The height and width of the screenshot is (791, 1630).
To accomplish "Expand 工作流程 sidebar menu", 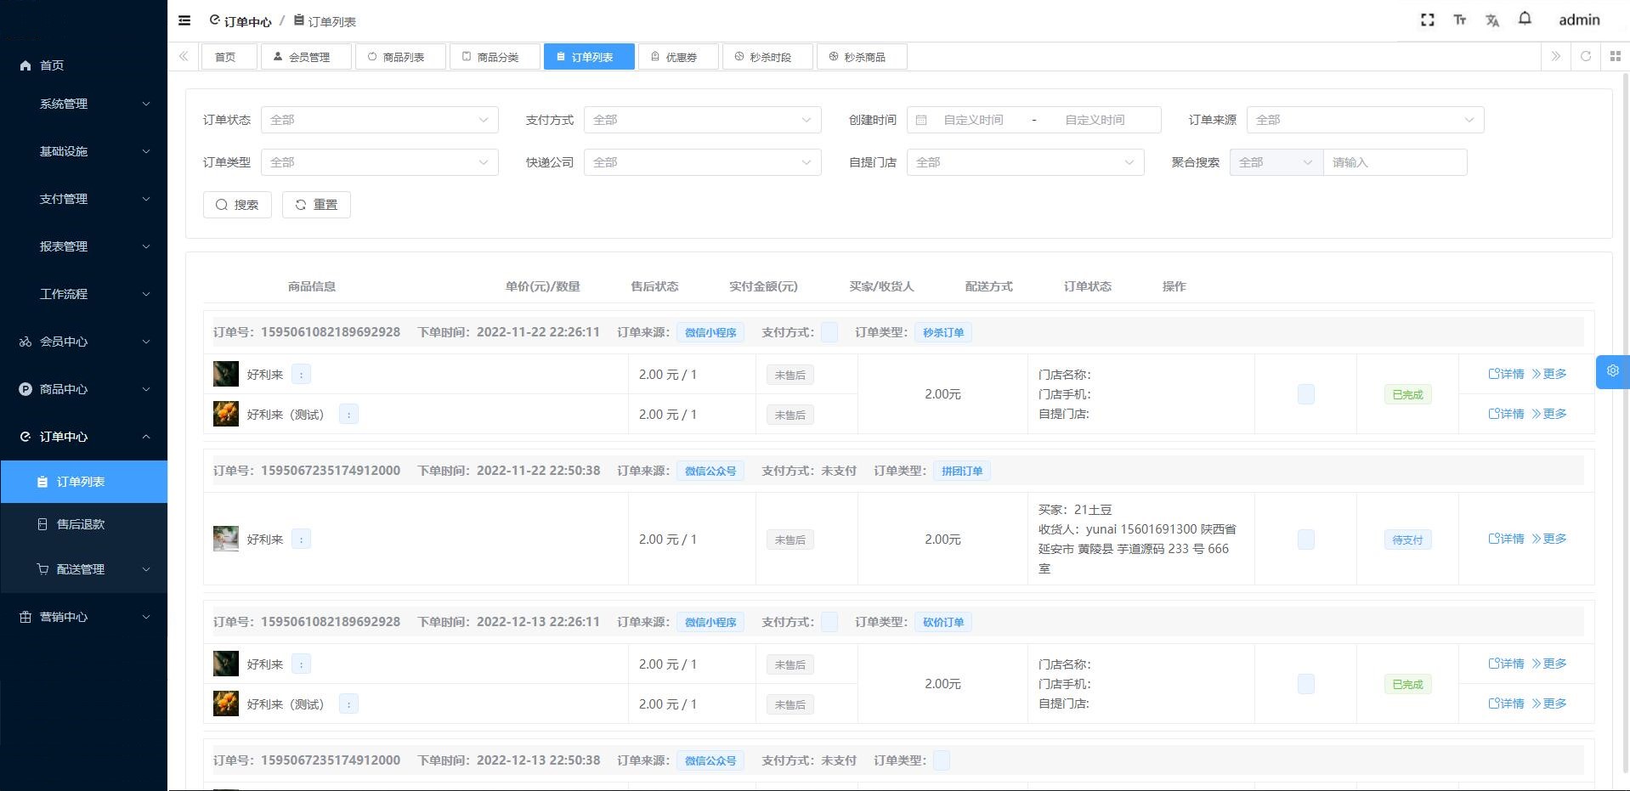I will click(x=83, y=294).
